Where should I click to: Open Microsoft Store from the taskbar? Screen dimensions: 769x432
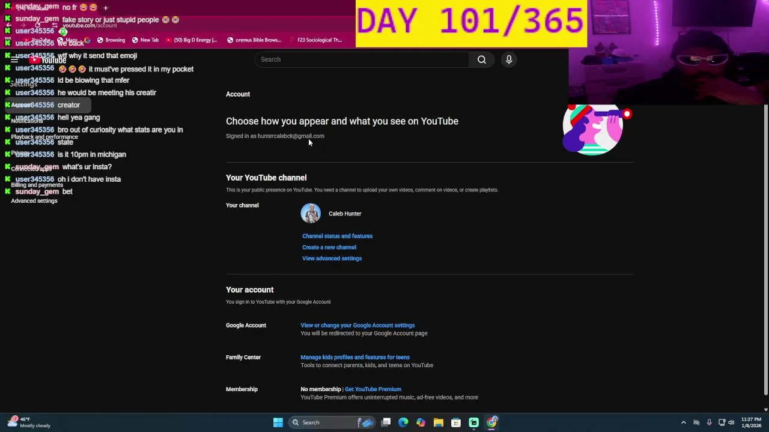pos(456,422)
